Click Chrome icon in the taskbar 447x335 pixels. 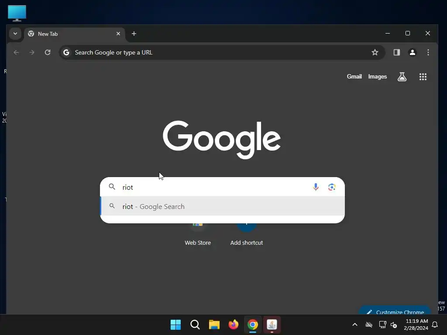253,325
